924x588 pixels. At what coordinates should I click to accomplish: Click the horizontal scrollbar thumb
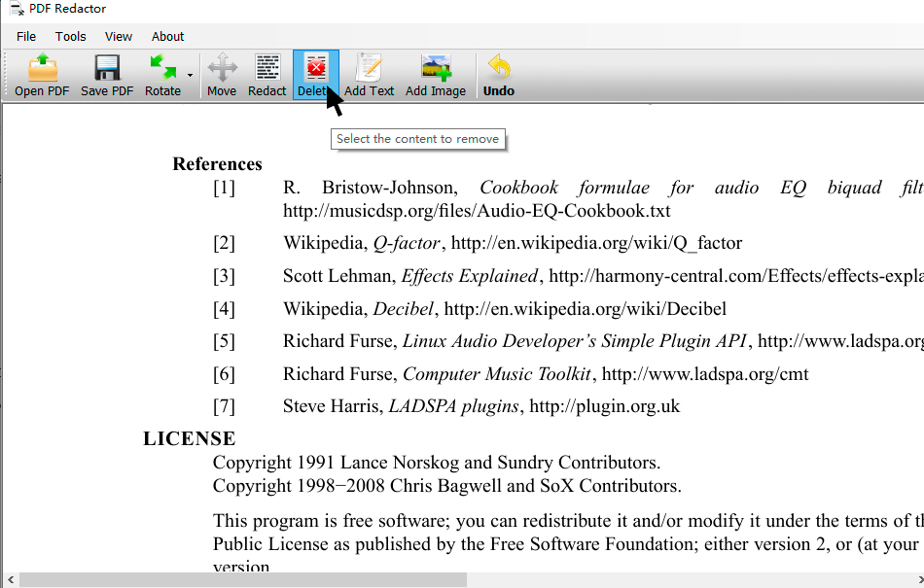click(243, 580)
